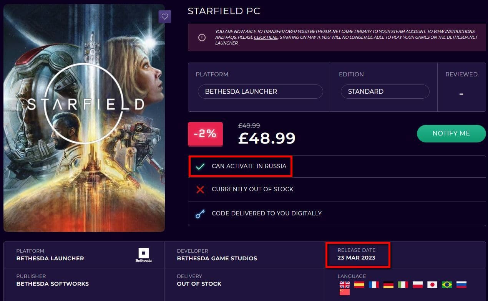Click the digital delivery key icon
488x301 pixels.
[x=200, y=213]
